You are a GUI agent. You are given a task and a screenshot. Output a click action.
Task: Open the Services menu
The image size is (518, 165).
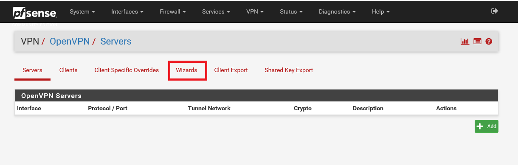pyautogui.click(x=216, y=11)
